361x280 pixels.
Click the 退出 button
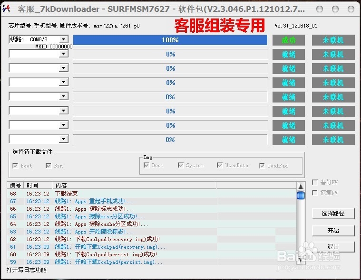333,247
